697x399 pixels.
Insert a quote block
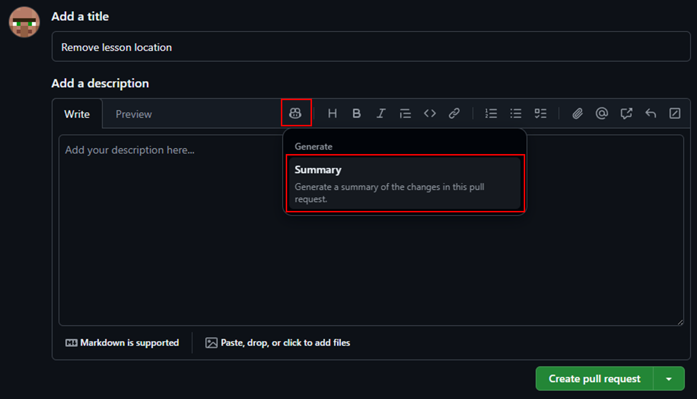405,113
